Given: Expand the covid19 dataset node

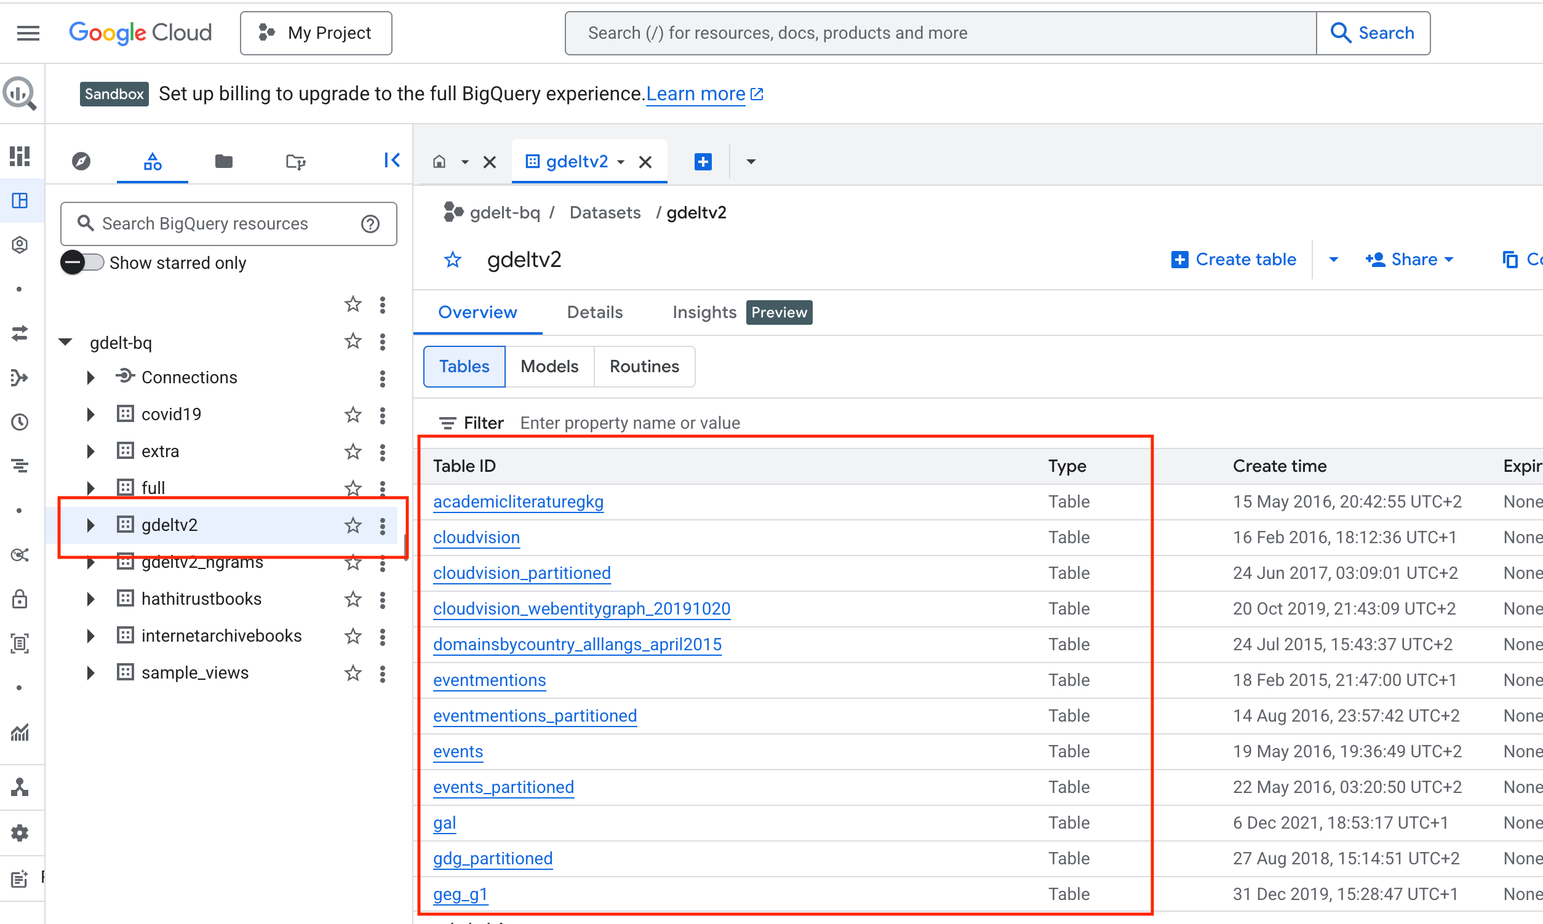Looking at the screenshot, I should (x=90, y=415).
